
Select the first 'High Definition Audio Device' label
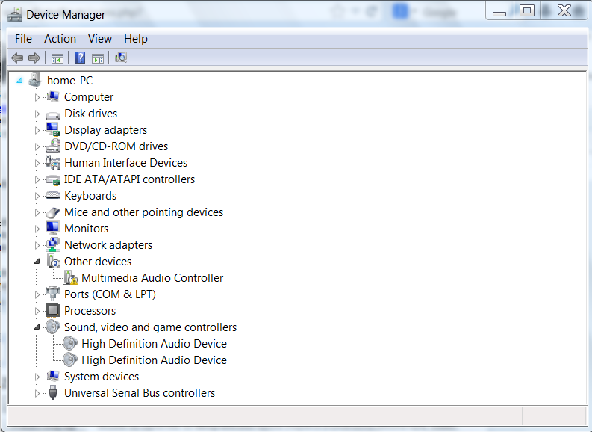[x=154, y=344]
